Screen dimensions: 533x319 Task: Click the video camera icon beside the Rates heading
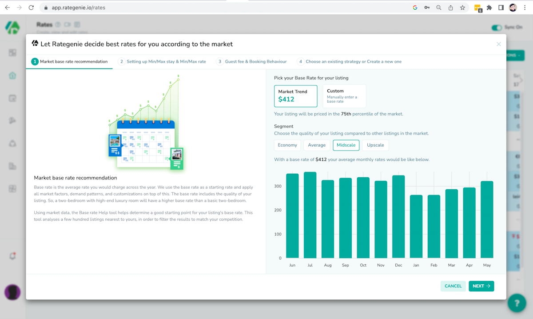click(68, 25)
